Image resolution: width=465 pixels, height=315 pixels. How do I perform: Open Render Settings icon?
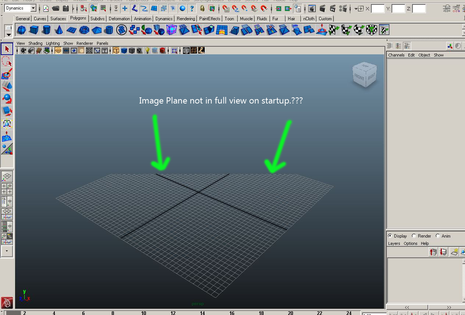coord(343,8)
